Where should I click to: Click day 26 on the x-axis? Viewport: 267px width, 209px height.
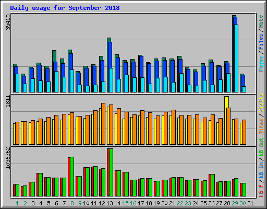(211, 203)
